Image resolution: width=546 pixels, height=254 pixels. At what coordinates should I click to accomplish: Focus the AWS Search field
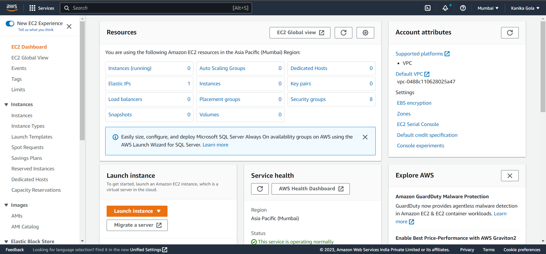156,8
